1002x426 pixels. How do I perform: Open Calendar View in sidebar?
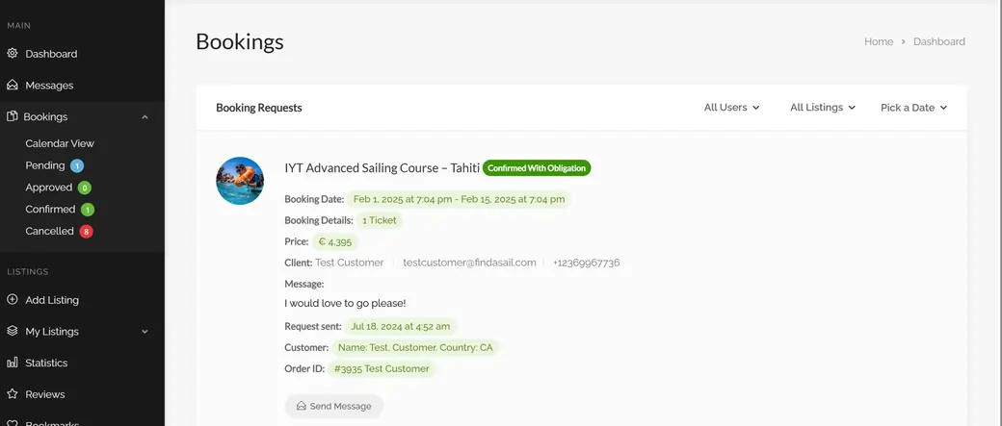point(60,143)
